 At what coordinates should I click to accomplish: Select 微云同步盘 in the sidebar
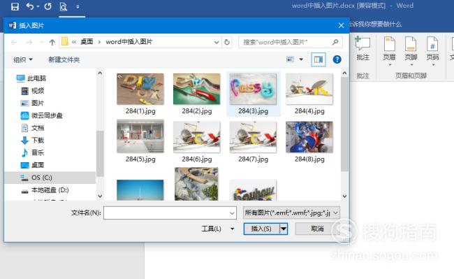coord(42,115)
